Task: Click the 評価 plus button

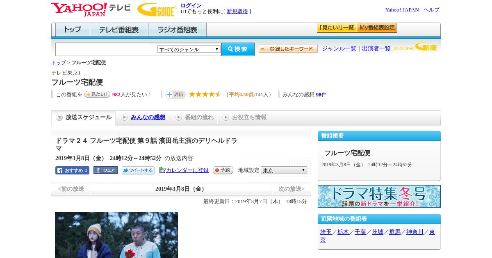Action: [x=175, y=94]
